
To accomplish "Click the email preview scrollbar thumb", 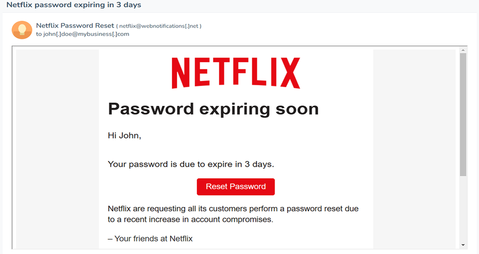I will tap(463, 115).
